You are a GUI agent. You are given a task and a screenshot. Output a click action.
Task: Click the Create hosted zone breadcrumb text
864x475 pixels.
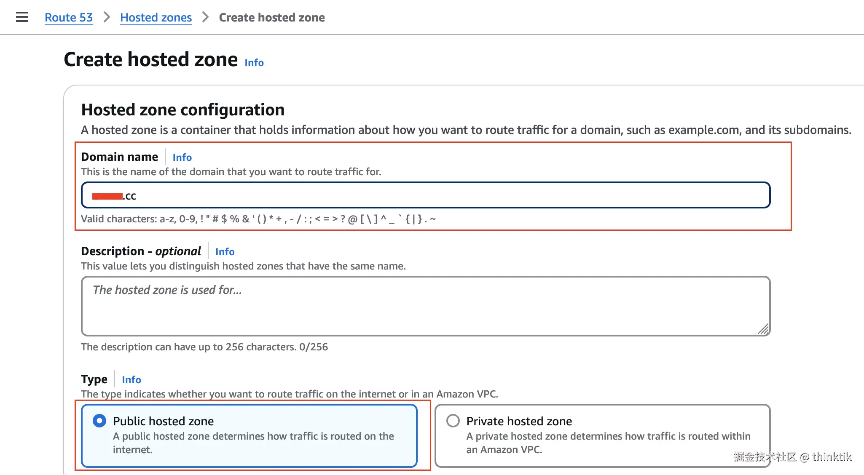[x=272, y=18]
